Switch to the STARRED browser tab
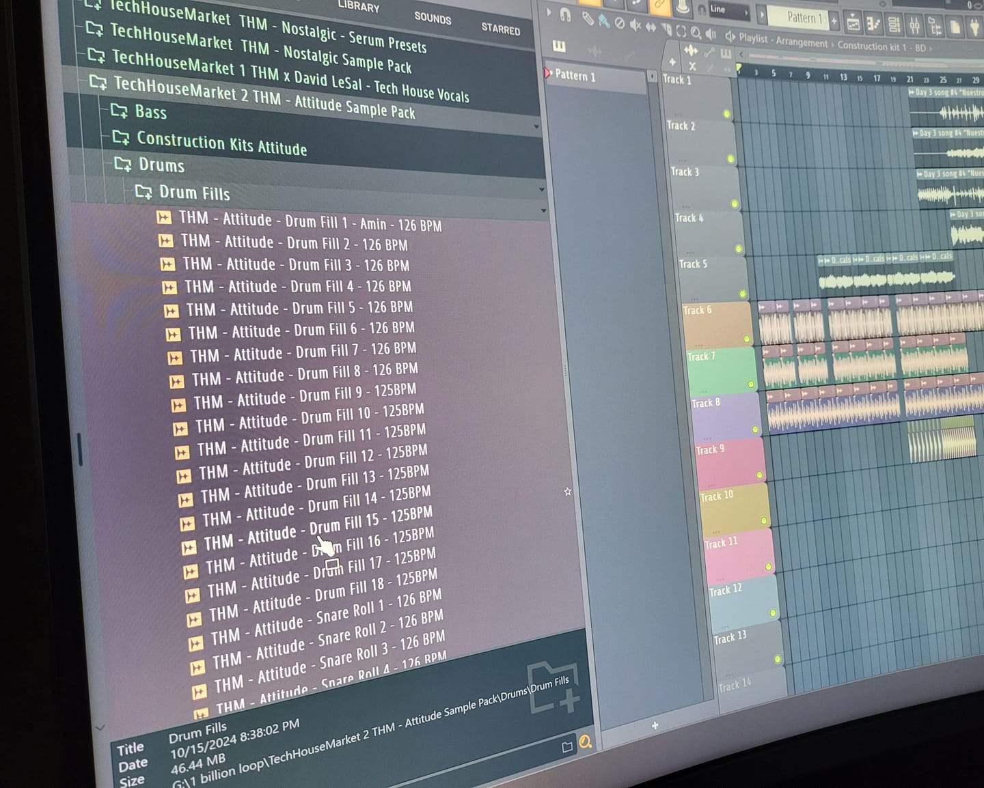 [501, 28]
